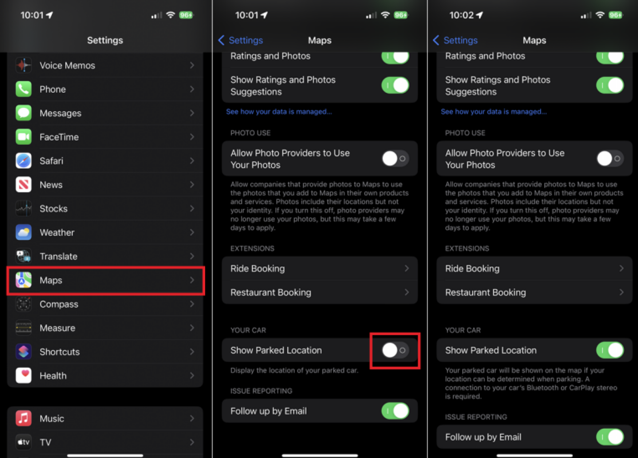
Task: Open Shortcuts settings
Action: pos(105,351)
